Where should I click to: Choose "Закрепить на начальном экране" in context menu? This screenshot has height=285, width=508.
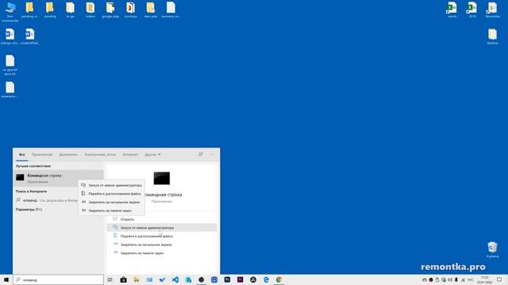click(111, 202)
